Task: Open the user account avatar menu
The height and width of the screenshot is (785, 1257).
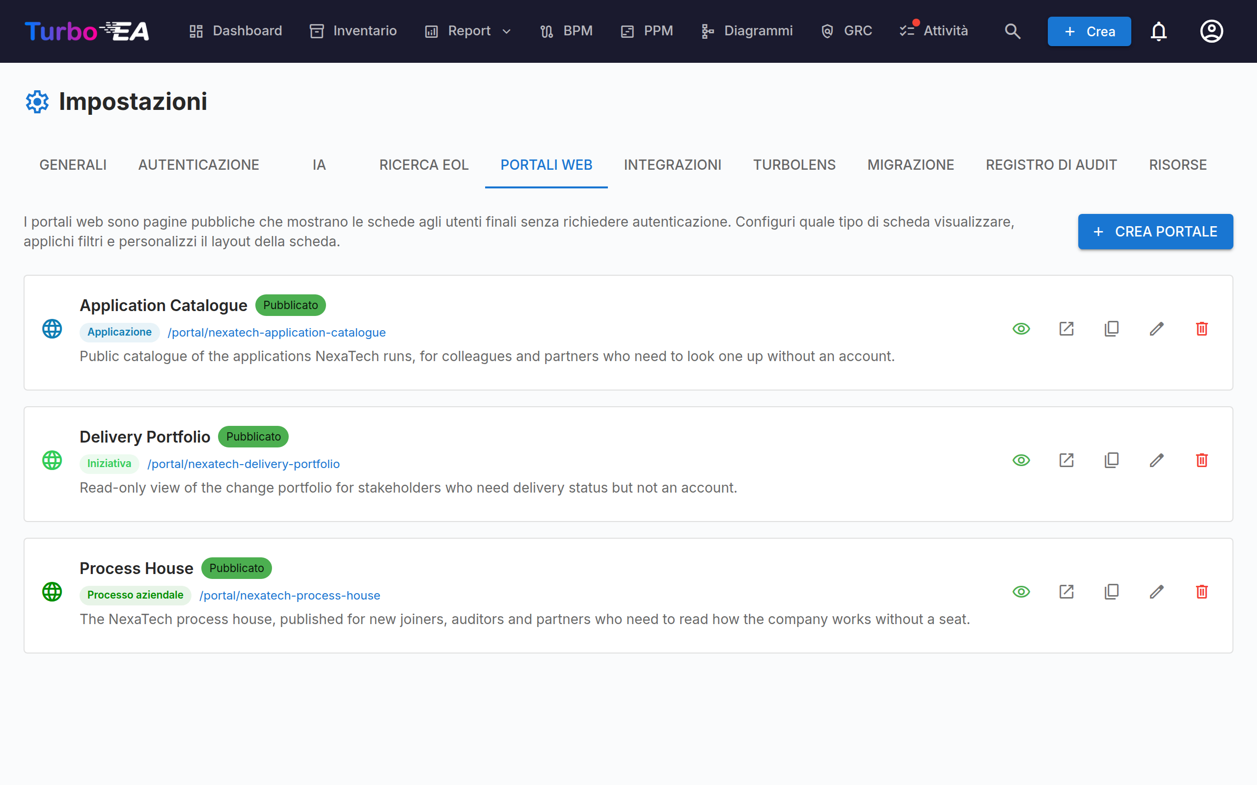Action: click(1211, 31)
